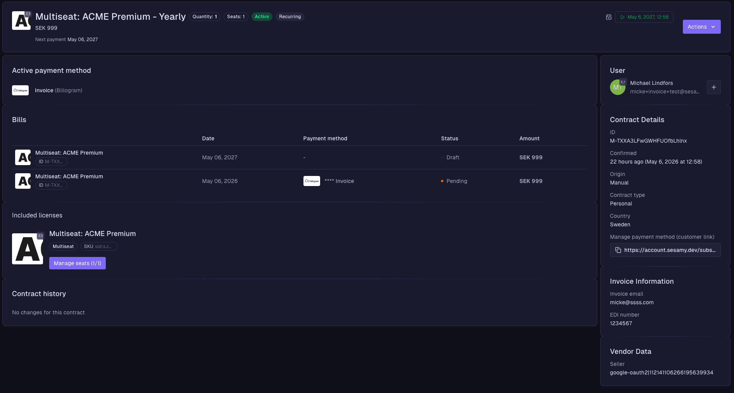Click the Michael Lindfors user name
This screenshot has height=393, width=734.
click(651, 83)
